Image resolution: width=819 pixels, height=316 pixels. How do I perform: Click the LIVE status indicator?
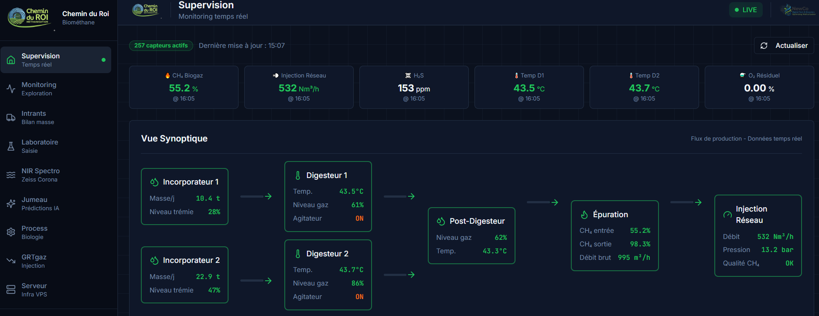coord(745,10)
